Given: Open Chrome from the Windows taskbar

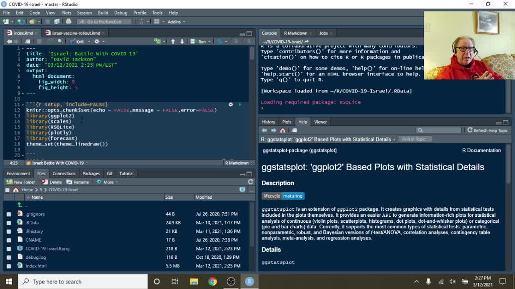Looking at the screenshot, I should click(x=213, y=281).
